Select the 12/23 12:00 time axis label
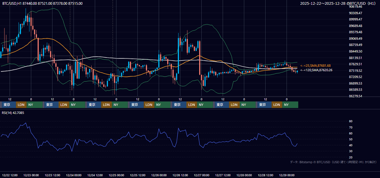Image resolution: width=380 pixels, height=178 pixels. coord(52,175)
